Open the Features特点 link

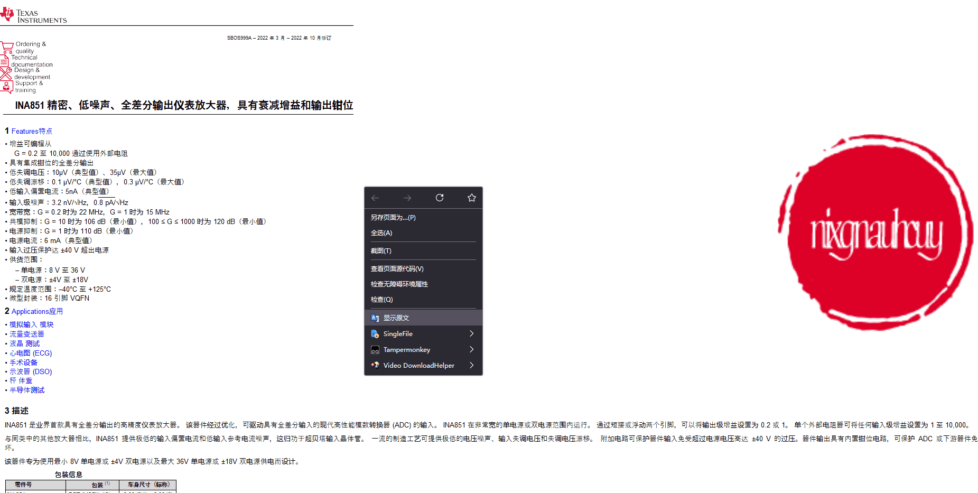point(32,131)
